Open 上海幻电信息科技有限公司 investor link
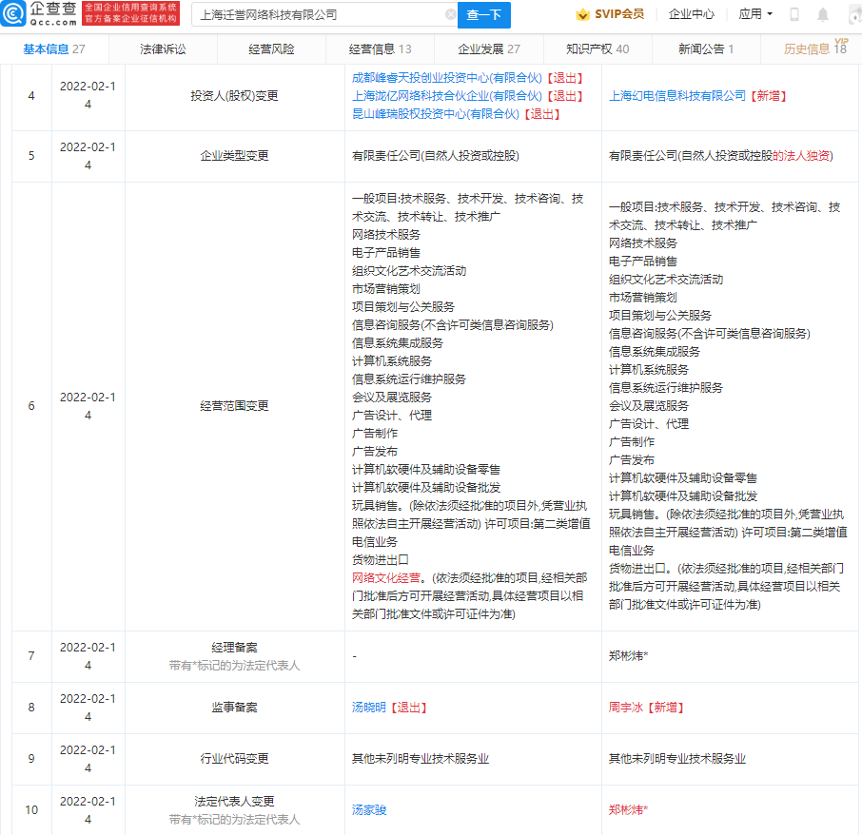862x835 pixels. coord(677,96)
